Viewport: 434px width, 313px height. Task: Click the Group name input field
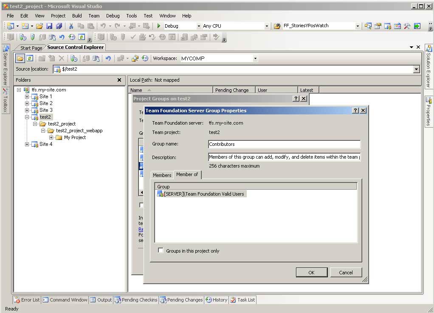pos(284,144)
